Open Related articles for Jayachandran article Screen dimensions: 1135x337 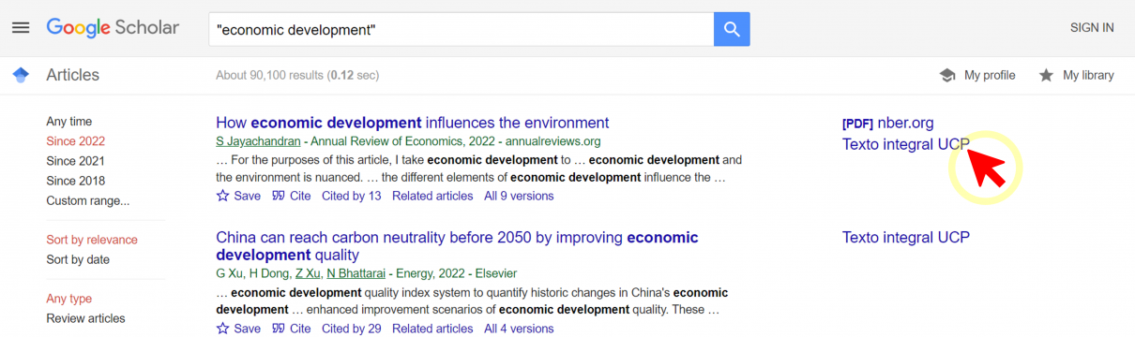click(432, 197)
